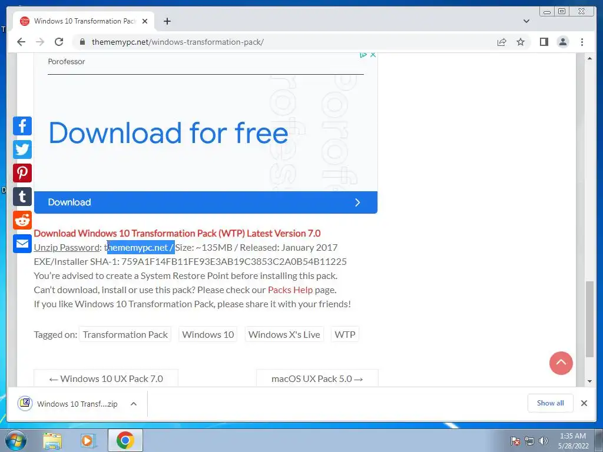Click the ad Download button

[206, 202]
